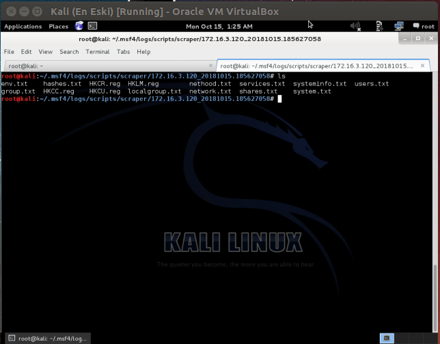Click 'HKLM.reg' in the listing
Viewport: 440px width, 344px height.
point(143,84)
